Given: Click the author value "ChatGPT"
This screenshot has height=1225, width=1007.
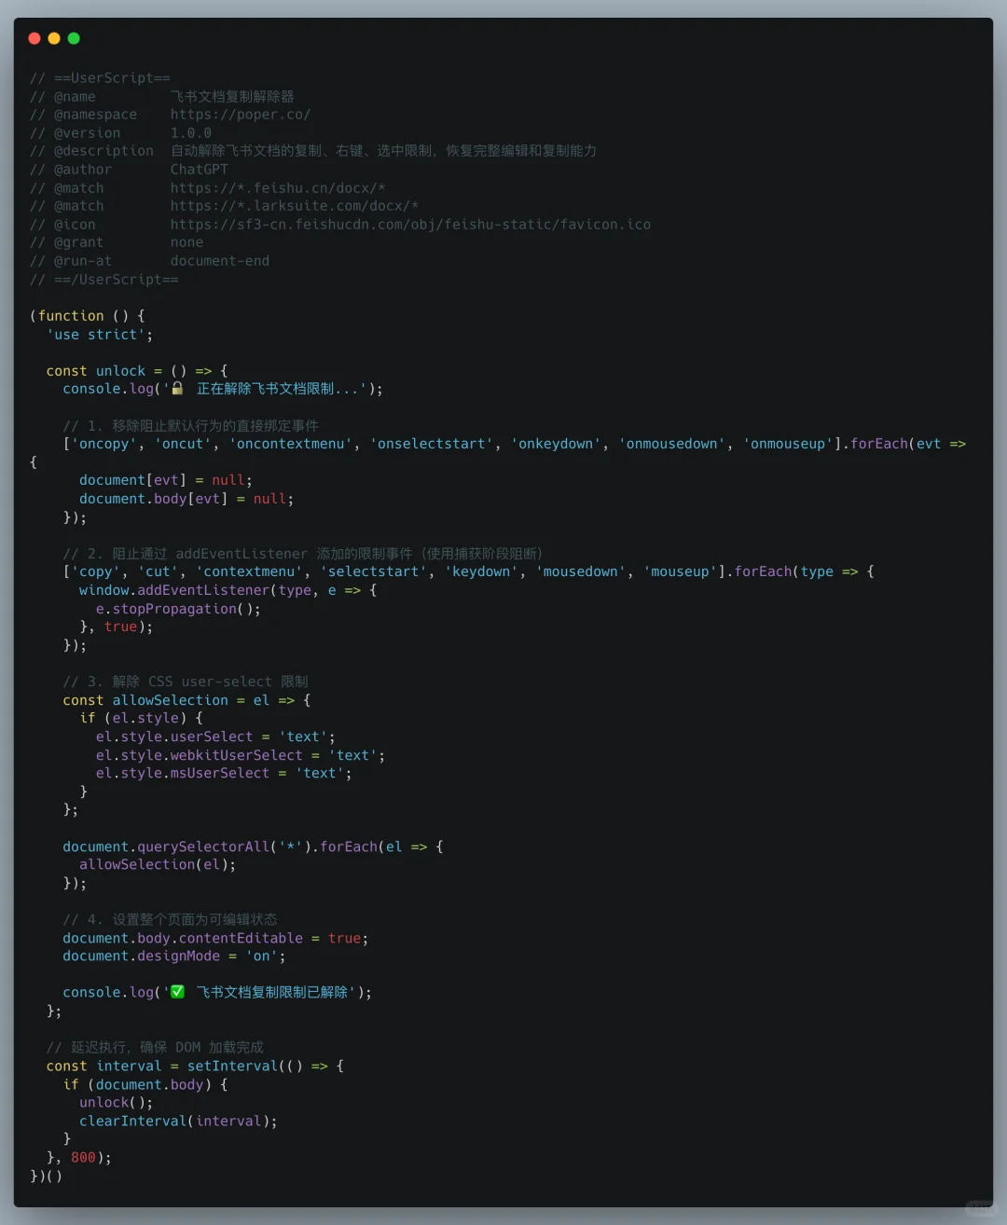Looking at the screenshot, I should point(200,170).
